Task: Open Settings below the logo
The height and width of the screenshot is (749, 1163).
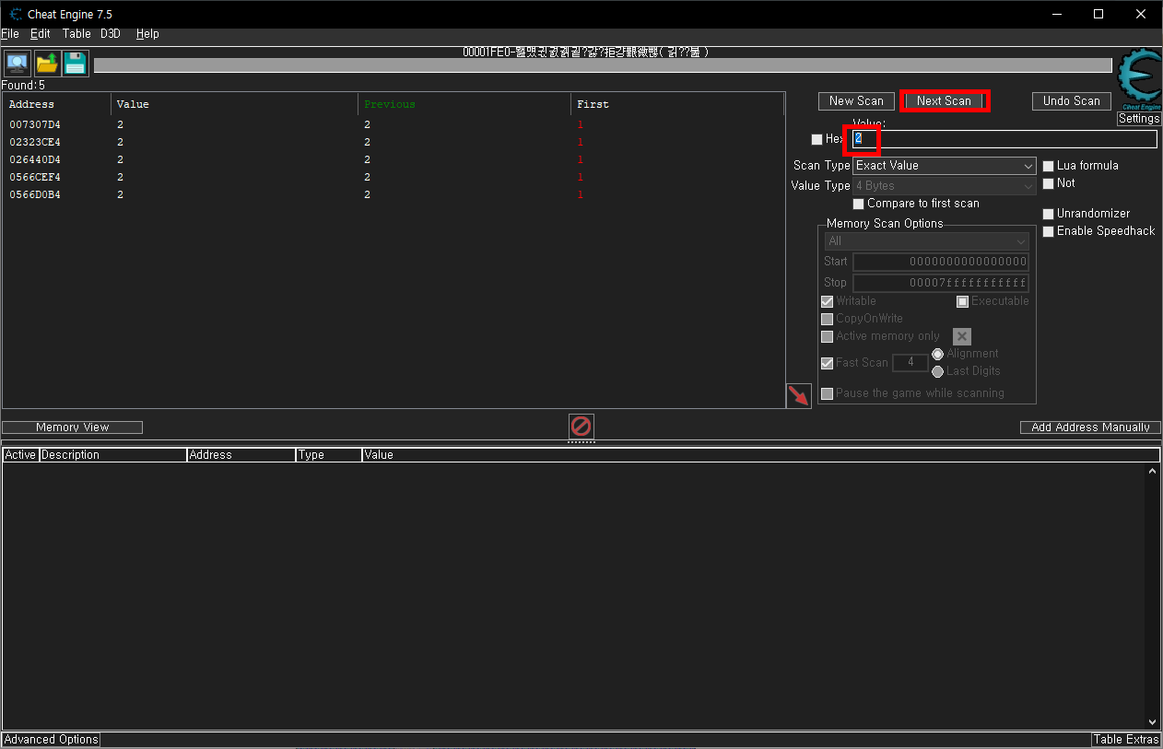Action: point(1139,119)
